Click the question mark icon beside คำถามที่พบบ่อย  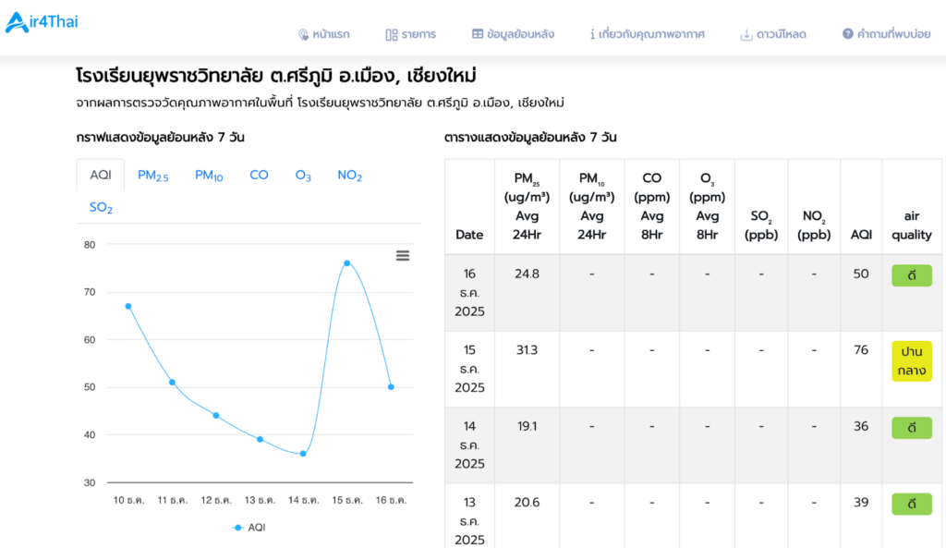coord(847,34)
